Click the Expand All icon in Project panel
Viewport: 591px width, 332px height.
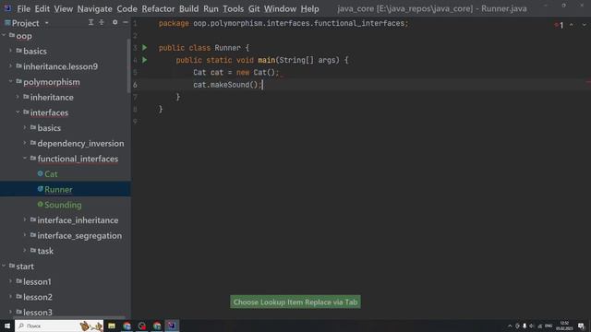[90, 22]
